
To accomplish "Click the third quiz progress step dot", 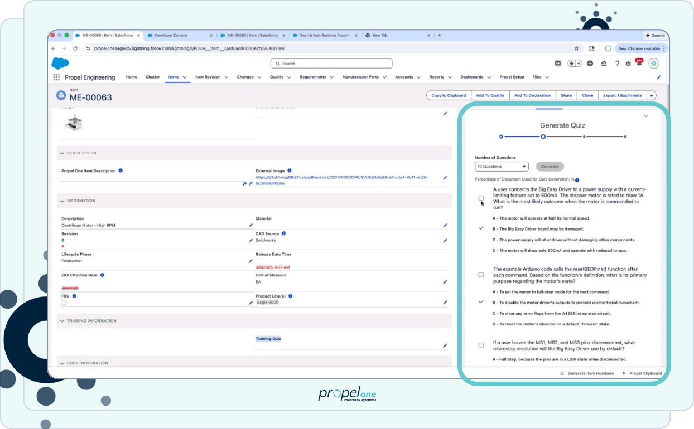I will (584, 136).
